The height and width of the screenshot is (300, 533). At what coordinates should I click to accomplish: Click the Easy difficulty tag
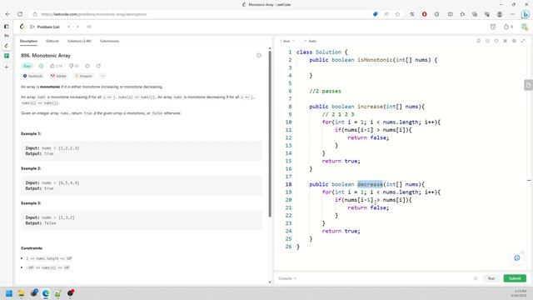click(x=27, y=66)
